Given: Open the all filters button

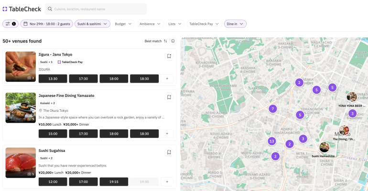Looking at the screenshot, I should 11,24.
